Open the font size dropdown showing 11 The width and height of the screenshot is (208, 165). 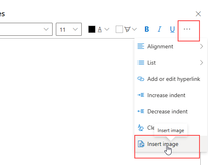[69, 29]
